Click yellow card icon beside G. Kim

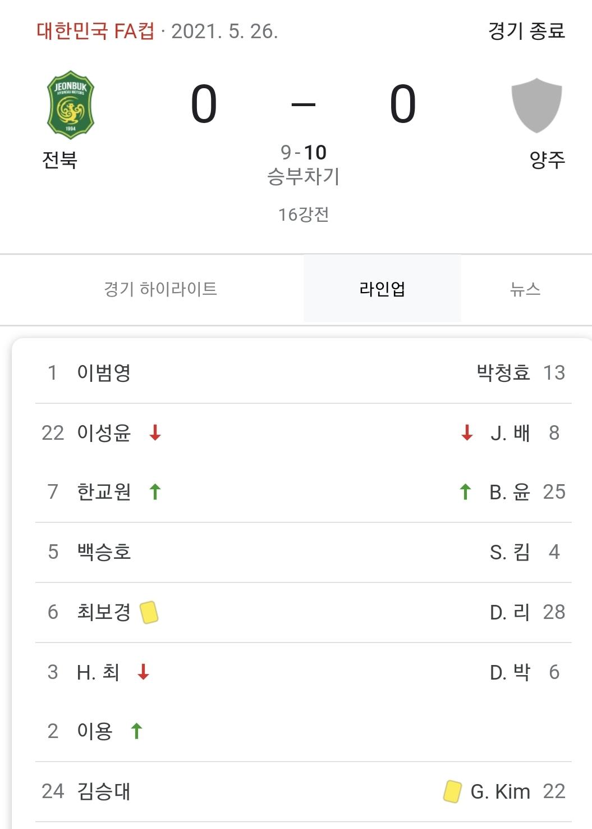452,791
